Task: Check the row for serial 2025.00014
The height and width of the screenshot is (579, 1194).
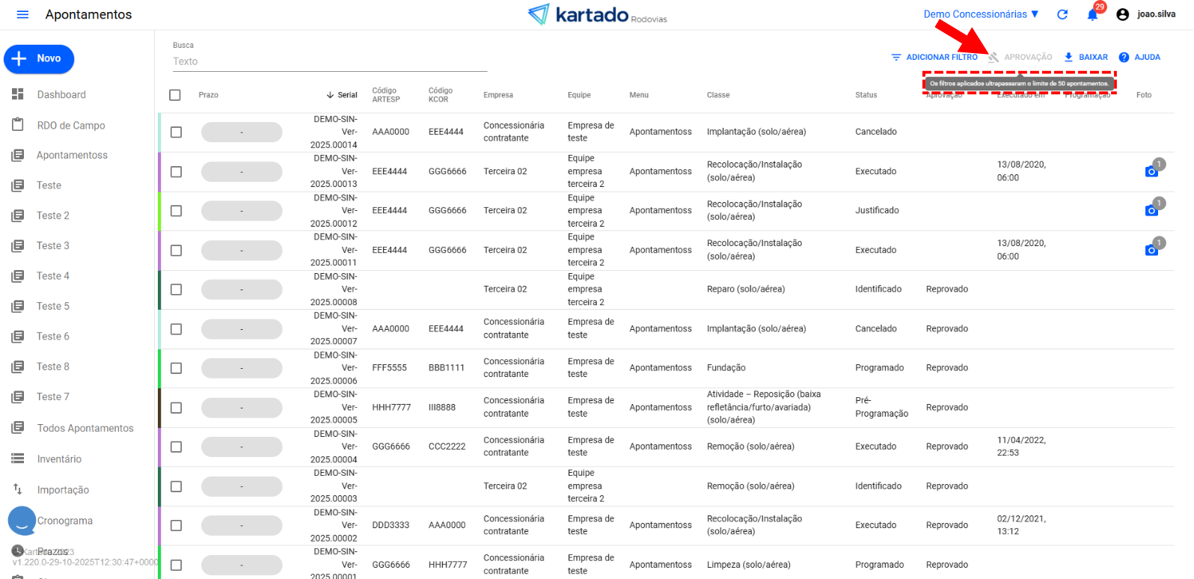Action: [177, 132]
